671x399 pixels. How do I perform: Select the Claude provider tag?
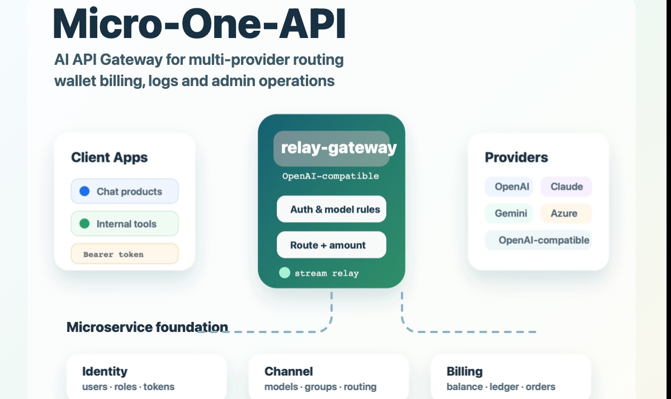[566, 187]
